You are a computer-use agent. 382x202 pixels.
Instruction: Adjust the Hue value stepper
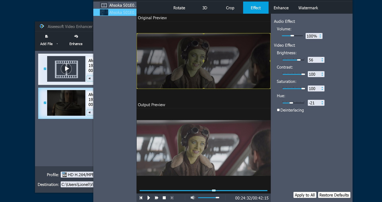tap(322, 103)
